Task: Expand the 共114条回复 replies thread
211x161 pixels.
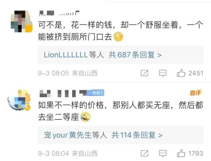Action: [x=137, y=135]
